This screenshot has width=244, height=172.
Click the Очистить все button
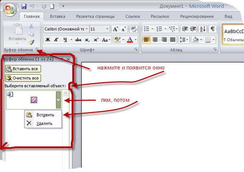click(23, 78)
